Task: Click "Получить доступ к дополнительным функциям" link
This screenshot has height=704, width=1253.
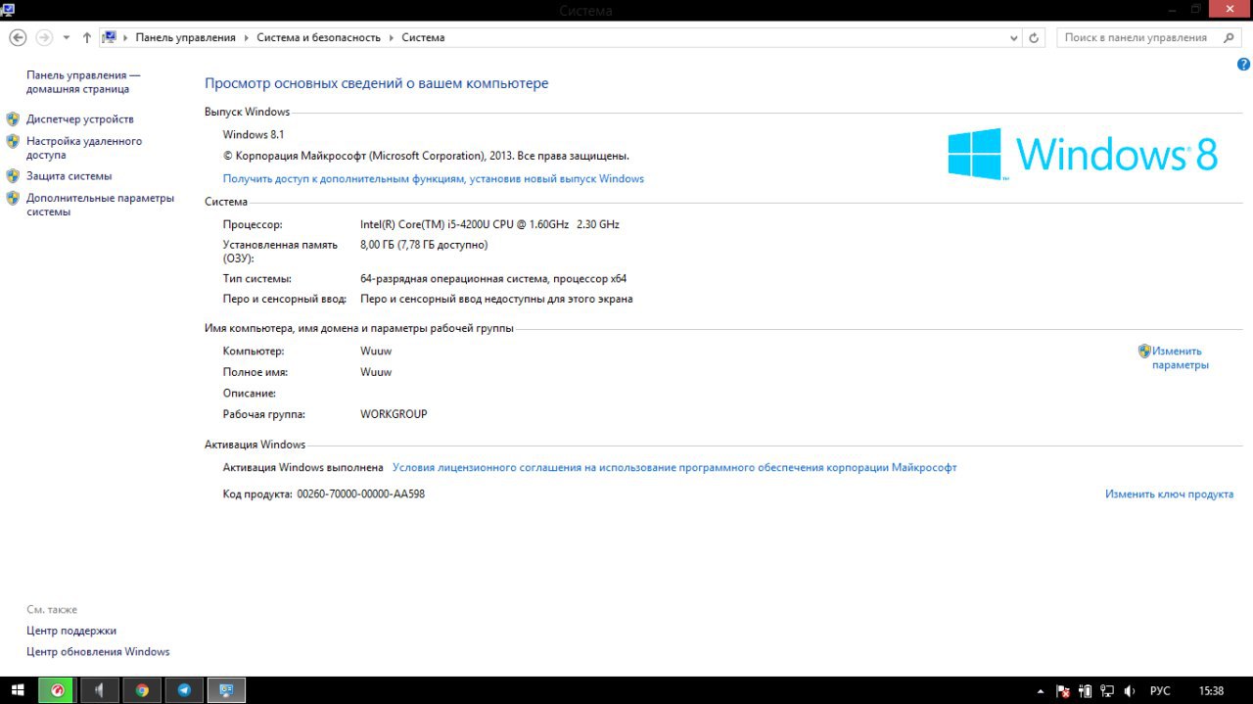Action: coord(434,179)
